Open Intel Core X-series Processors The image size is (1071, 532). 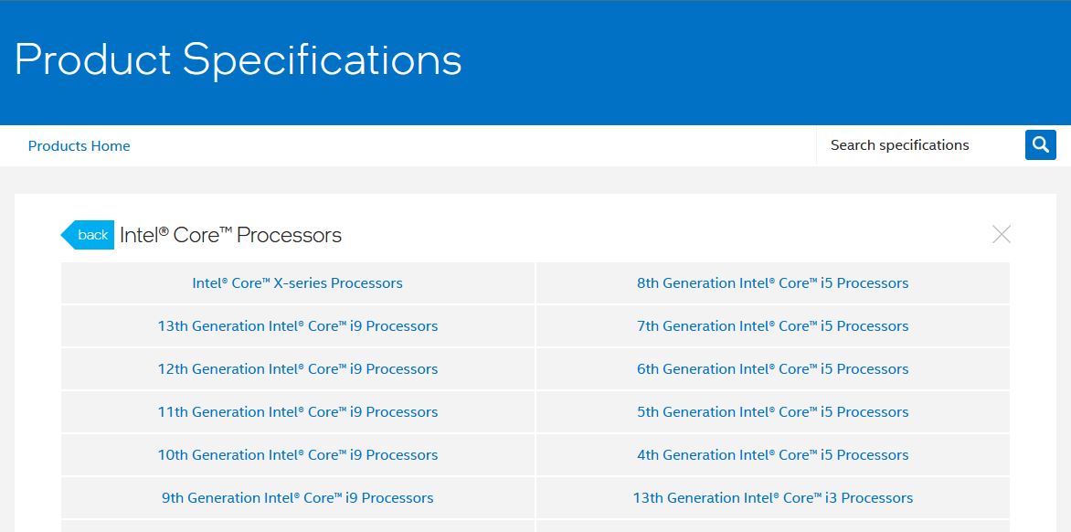pos(298,282)
